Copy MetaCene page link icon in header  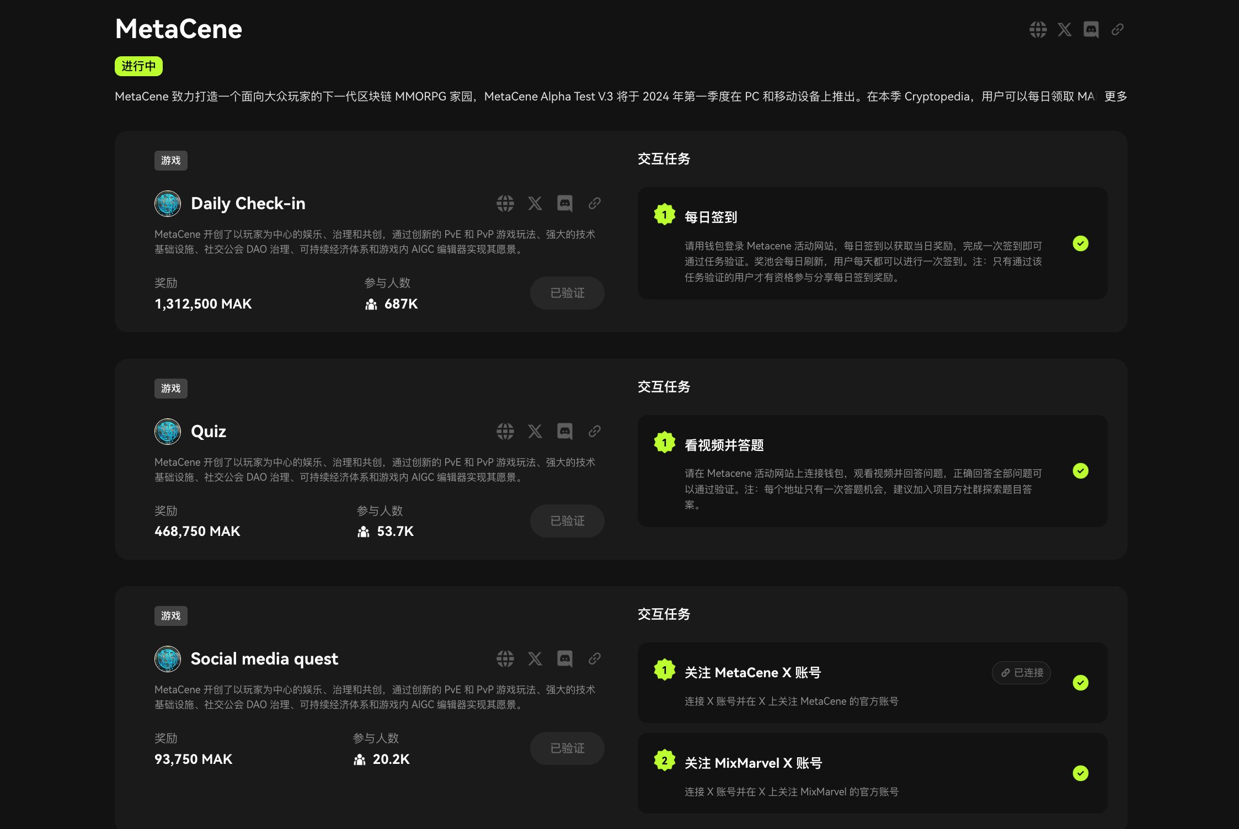coord(1117,29)
